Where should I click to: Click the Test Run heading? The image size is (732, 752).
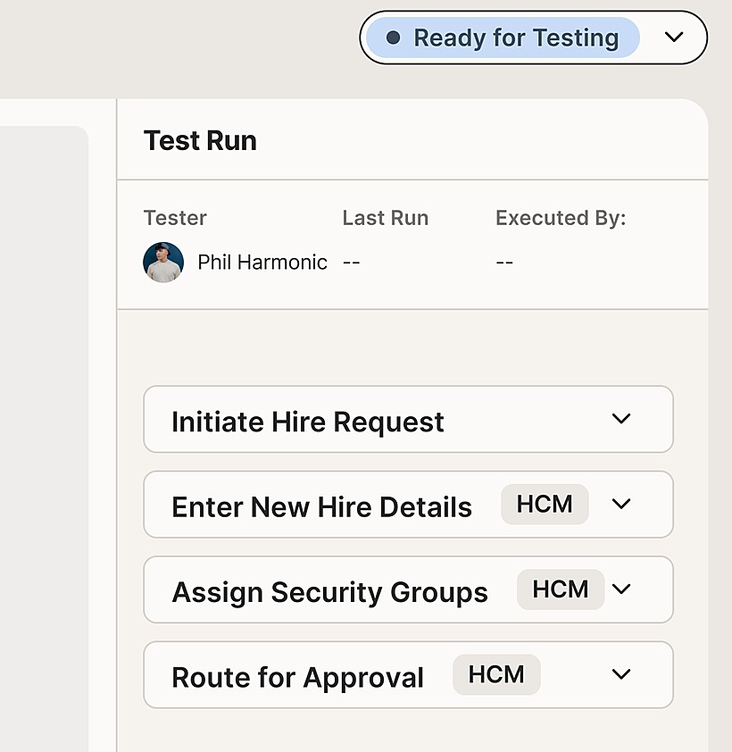pos(200,140)
